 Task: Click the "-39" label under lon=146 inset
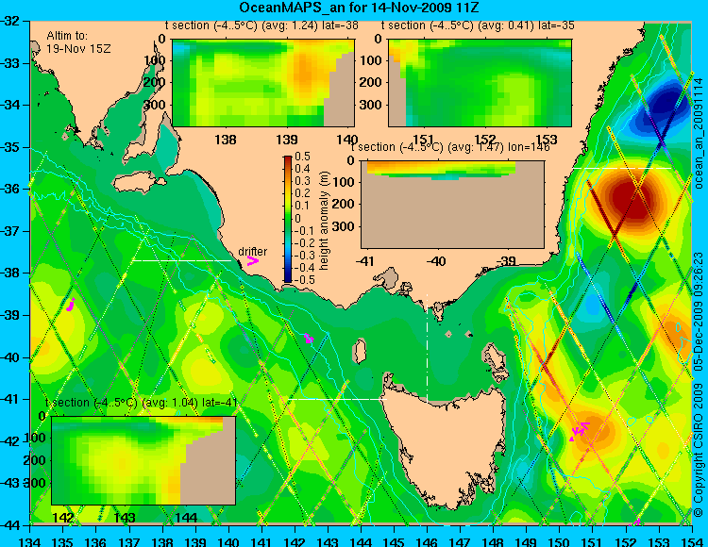506,261
